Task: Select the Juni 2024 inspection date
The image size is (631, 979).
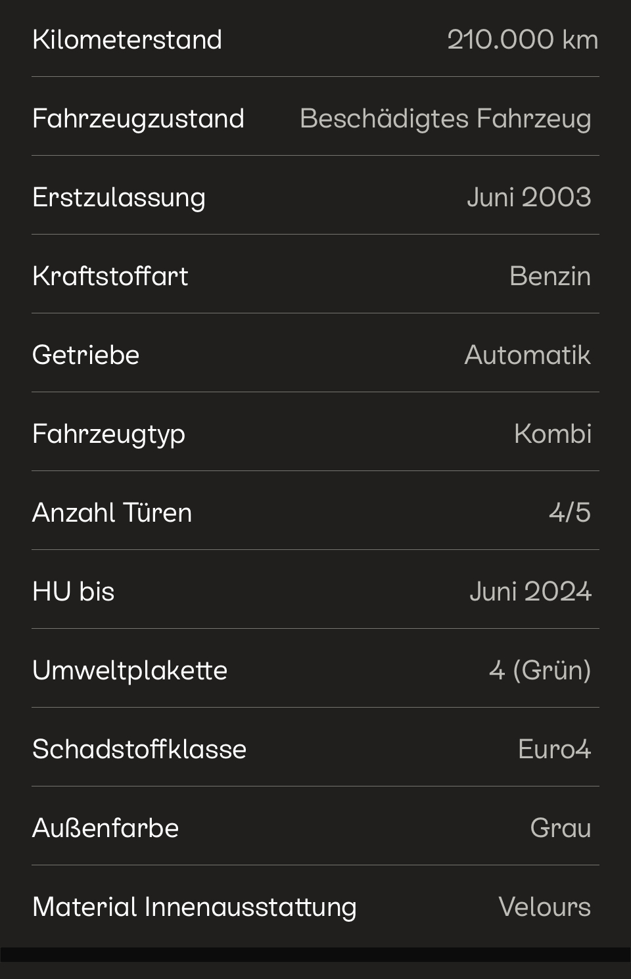Action: pos(530,592)
